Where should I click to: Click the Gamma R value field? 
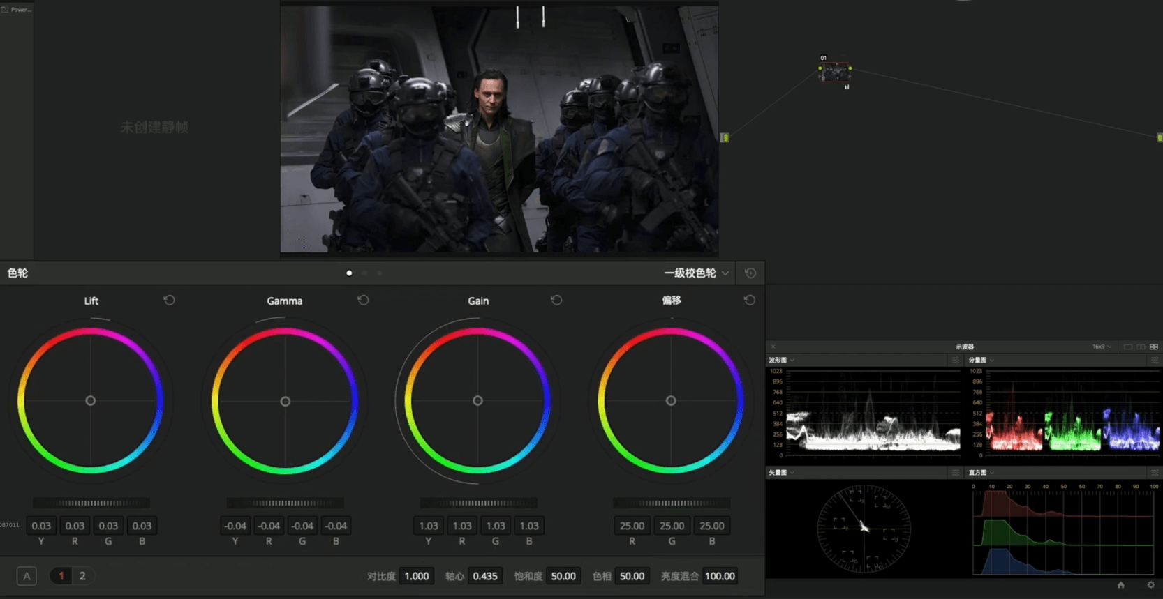click(x=269, y=526)
